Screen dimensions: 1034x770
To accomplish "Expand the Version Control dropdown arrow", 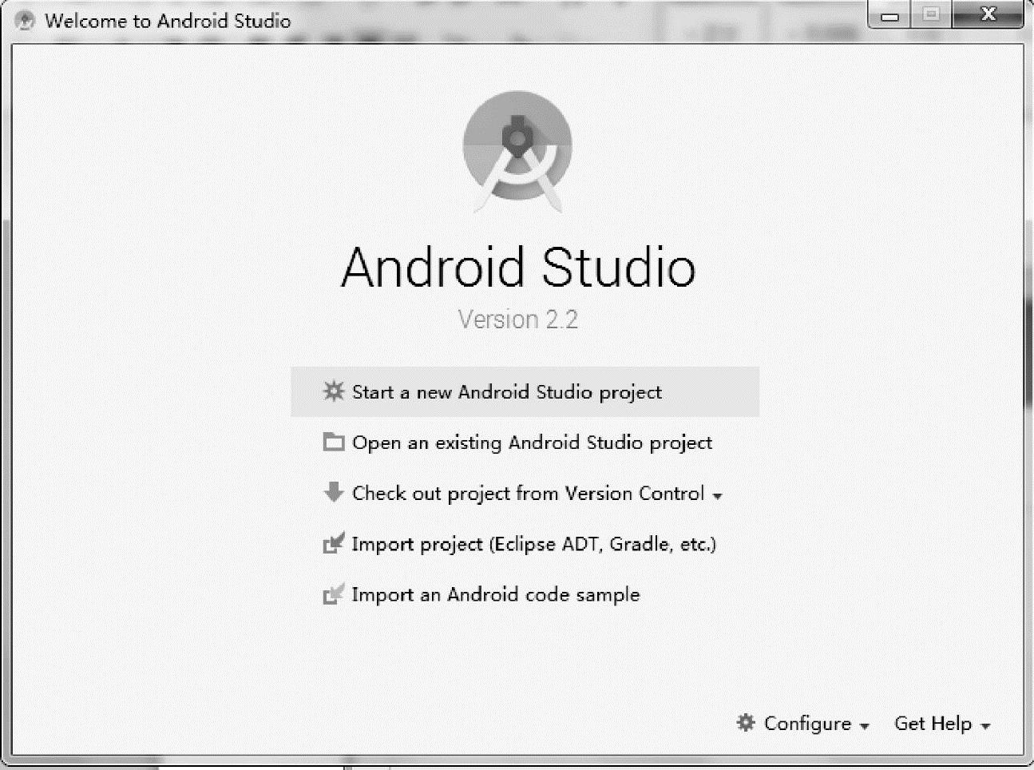I will pyautogui.click(x=717, y=496).
